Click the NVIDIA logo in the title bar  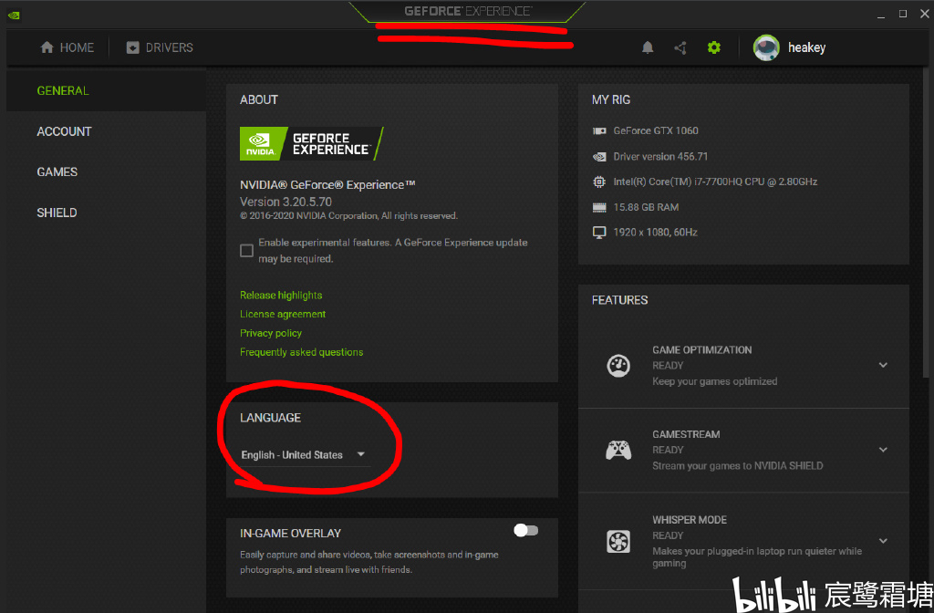click(14, 15)
